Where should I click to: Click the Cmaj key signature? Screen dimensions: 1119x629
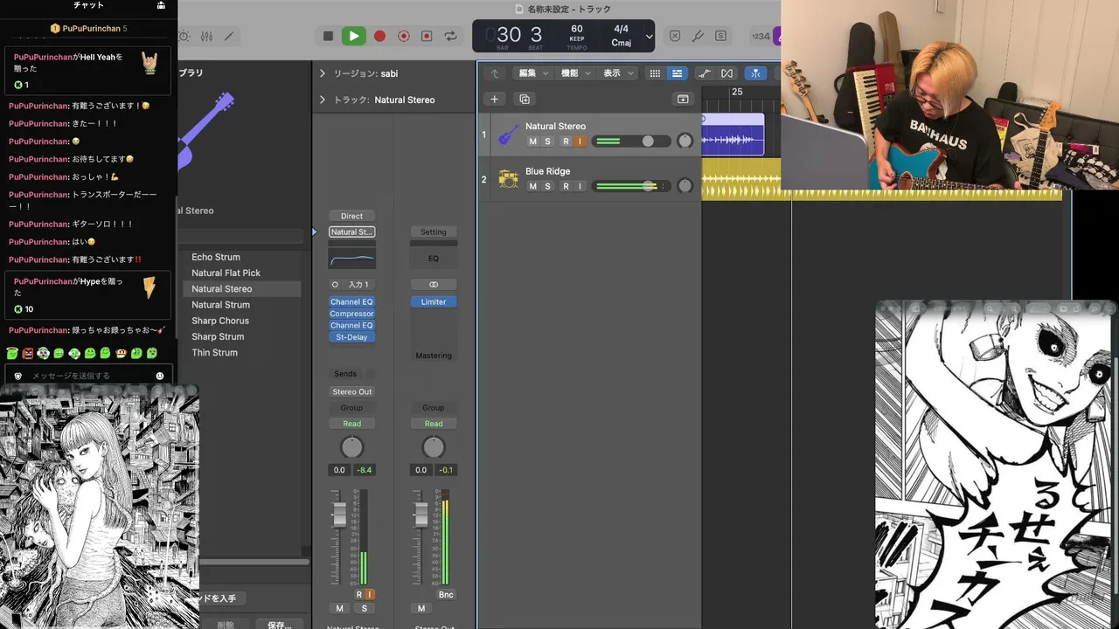click(x=622, y=43)
